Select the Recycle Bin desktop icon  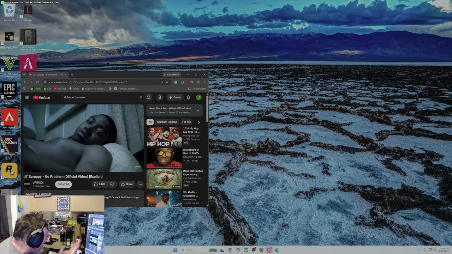(9, 13)
